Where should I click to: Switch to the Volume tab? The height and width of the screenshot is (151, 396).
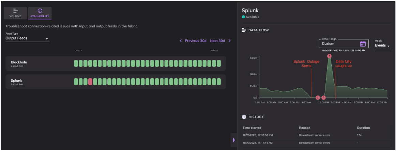tap(15, 13)
